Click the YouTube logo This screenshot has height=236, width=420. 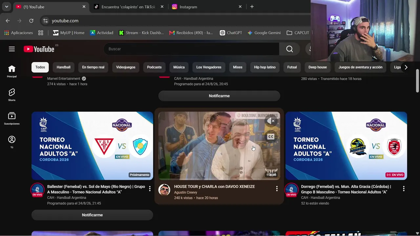point(39,49)
